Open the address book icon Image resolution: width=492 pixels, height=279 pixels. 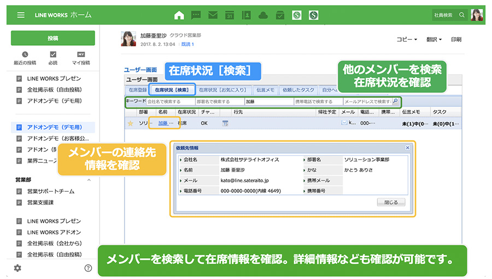point(247,15)
